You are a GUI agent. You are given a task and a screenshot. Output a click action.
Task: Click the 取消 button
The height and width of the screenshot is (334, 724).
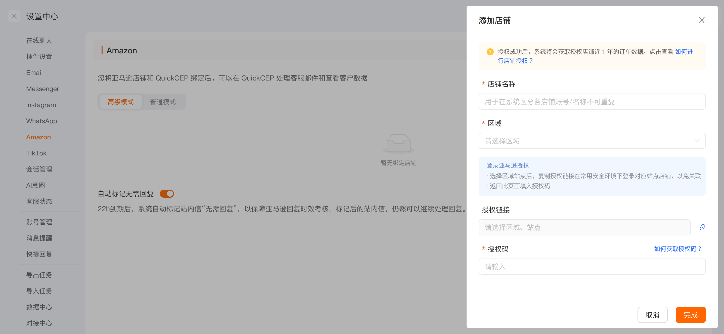click(x=652, y=315)
